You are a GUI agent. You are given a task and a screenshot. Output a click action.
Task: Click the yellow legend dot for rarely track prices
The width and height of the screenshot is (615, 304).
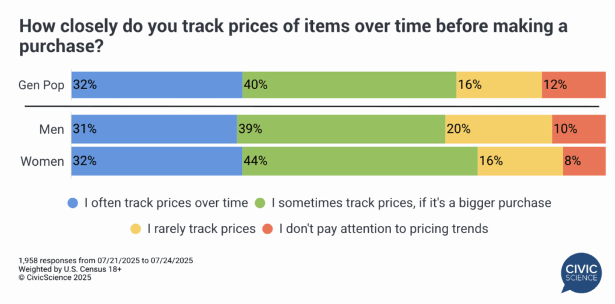pyautogui.click(x=136, y=229)
